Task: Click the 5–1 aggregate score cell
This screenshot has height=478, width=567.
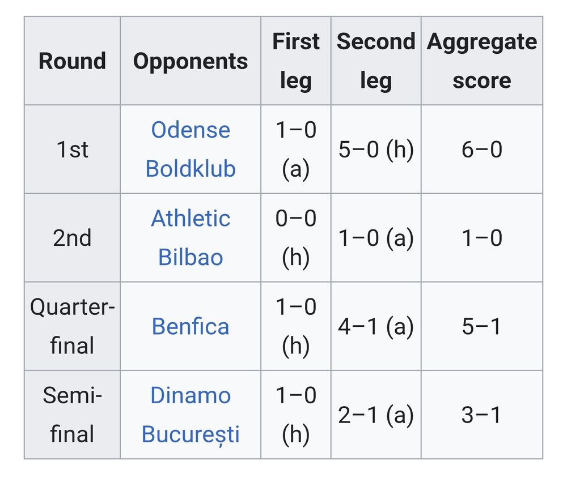Action: click(x=482, y=326)
